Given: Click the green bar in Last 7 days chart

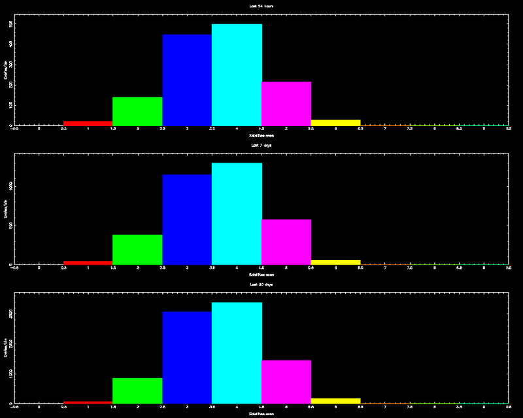Looking at the screenshot, I should point(137,249).
